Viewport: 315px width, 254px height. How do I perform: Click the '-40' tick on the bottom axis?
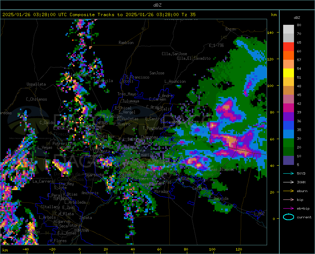click(26, 249)
